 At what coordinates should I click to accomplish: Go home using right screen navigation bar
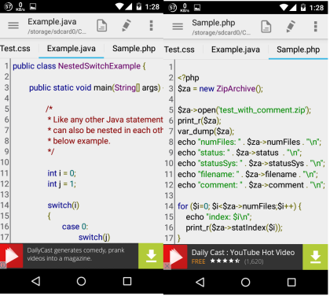[245, 283]
